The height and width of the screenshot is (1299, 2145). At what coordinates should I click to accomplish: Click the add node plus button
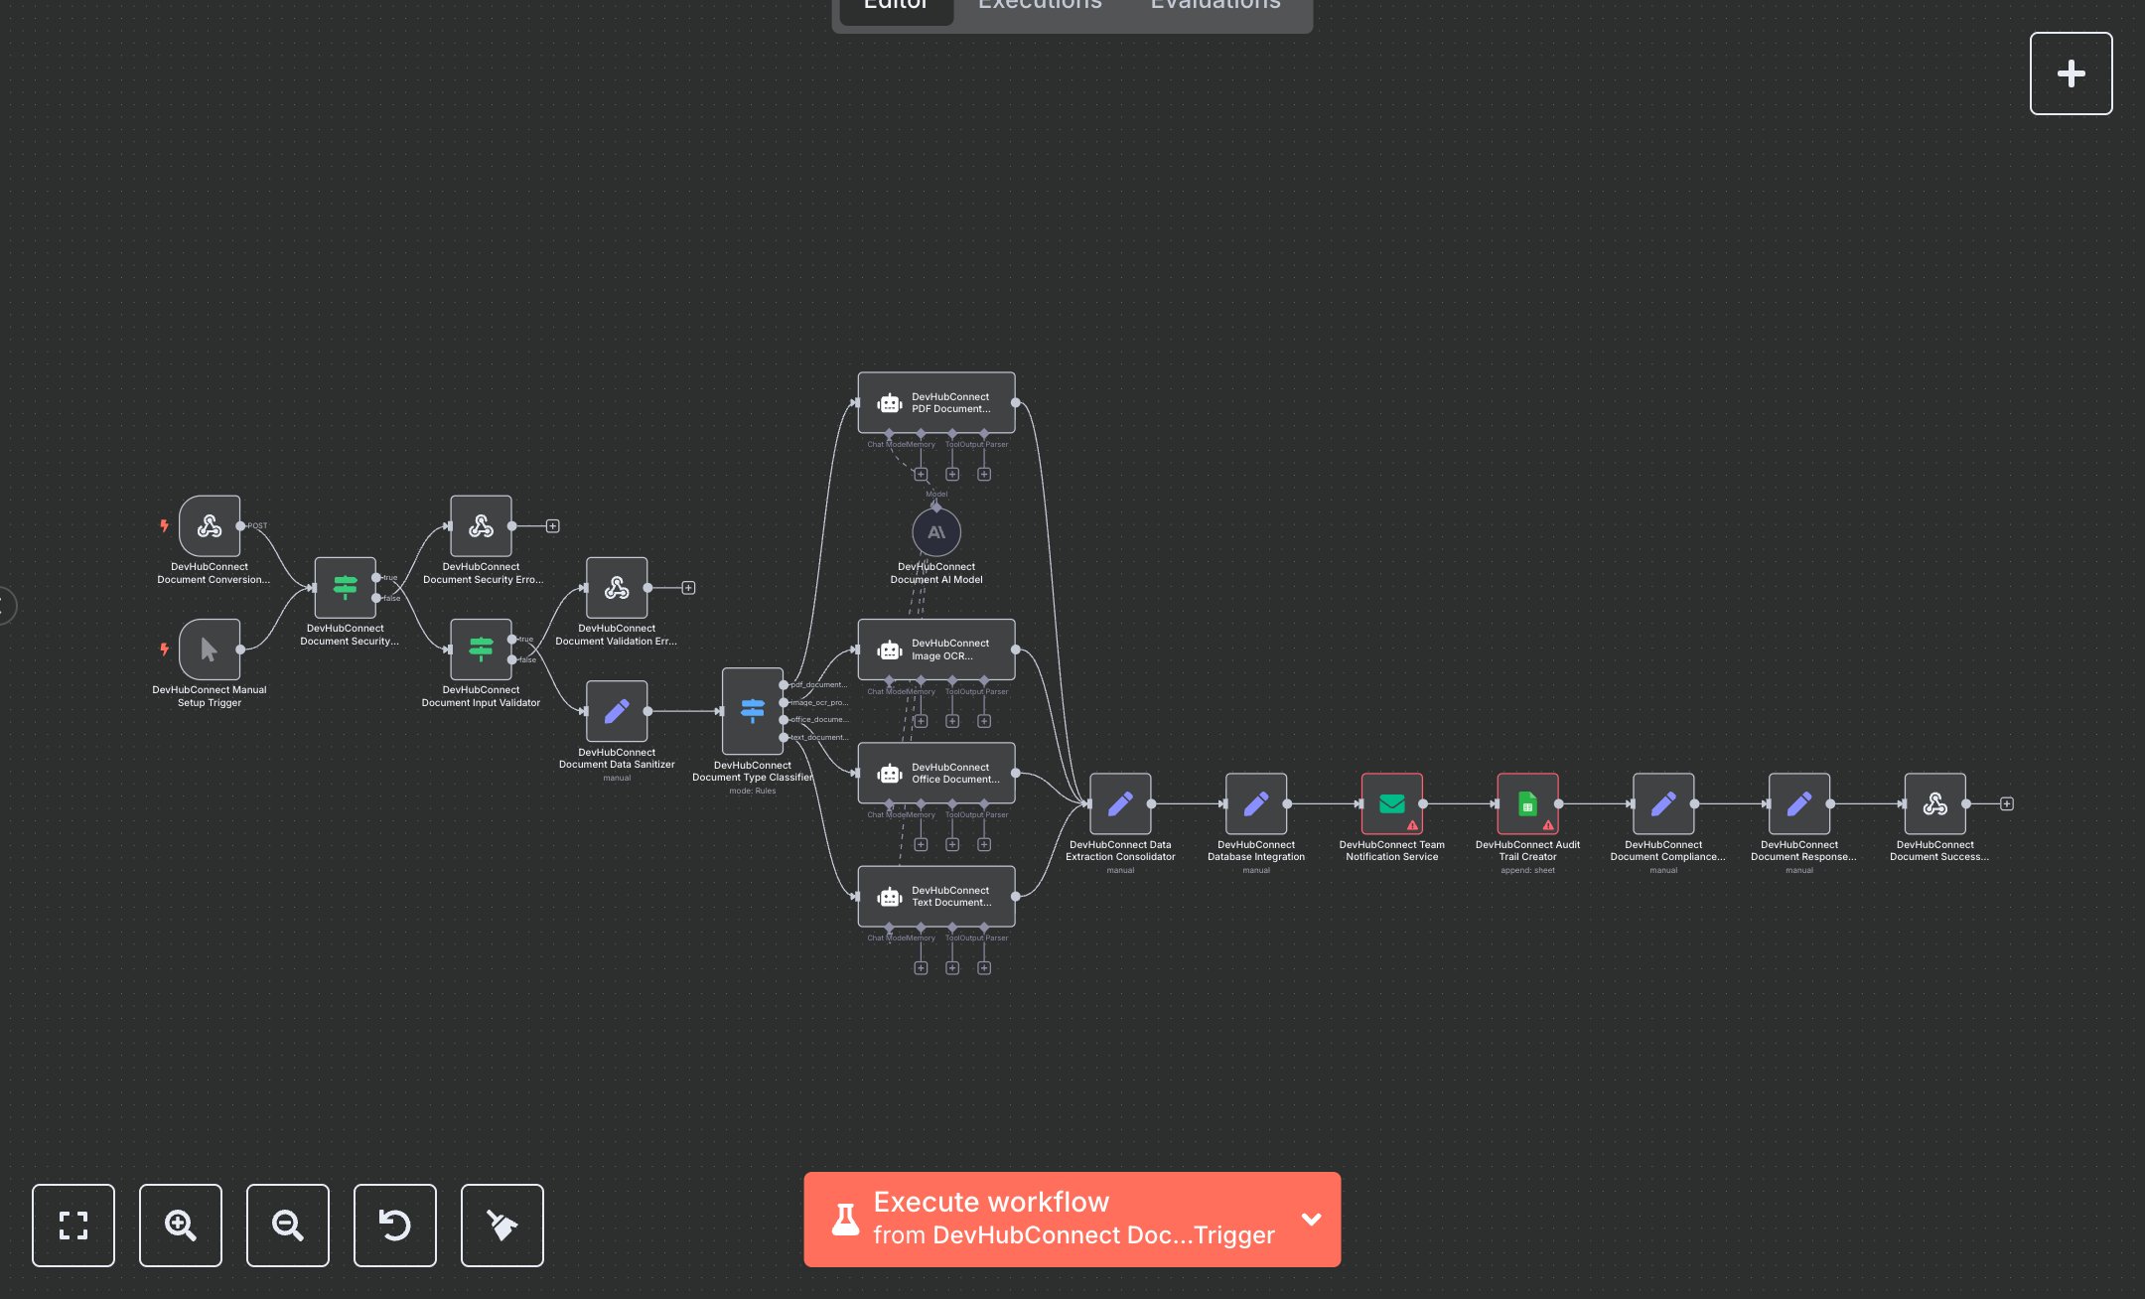coord(2071,73)
